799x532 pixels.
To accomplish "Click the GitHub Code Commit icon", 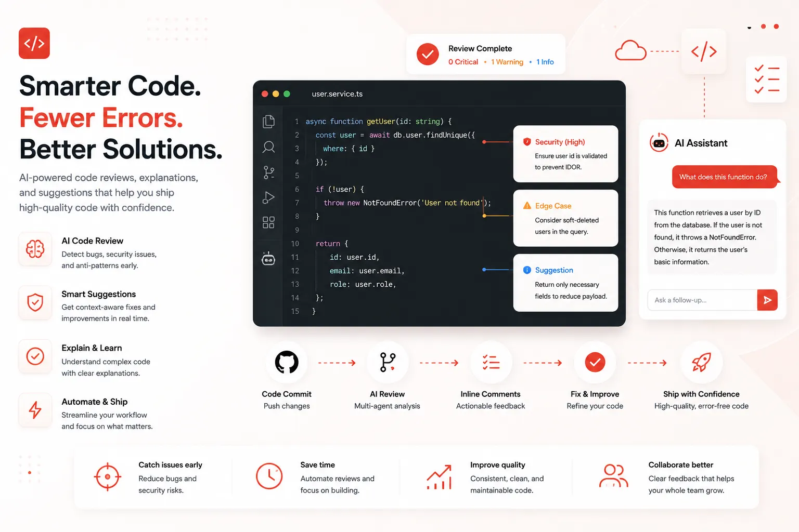I will click(x=287, y=362).
